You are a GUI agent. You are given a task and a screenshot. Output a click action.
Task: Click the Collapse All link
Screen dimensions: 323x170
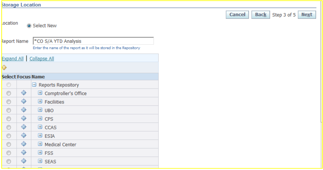pos(42,59)
